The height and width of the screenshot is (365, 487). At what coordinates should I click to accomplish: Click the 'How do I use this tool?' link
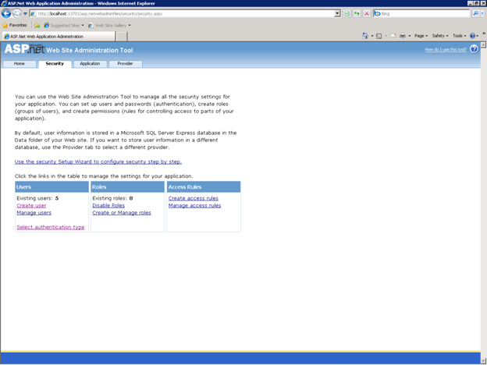click(446, 50)
